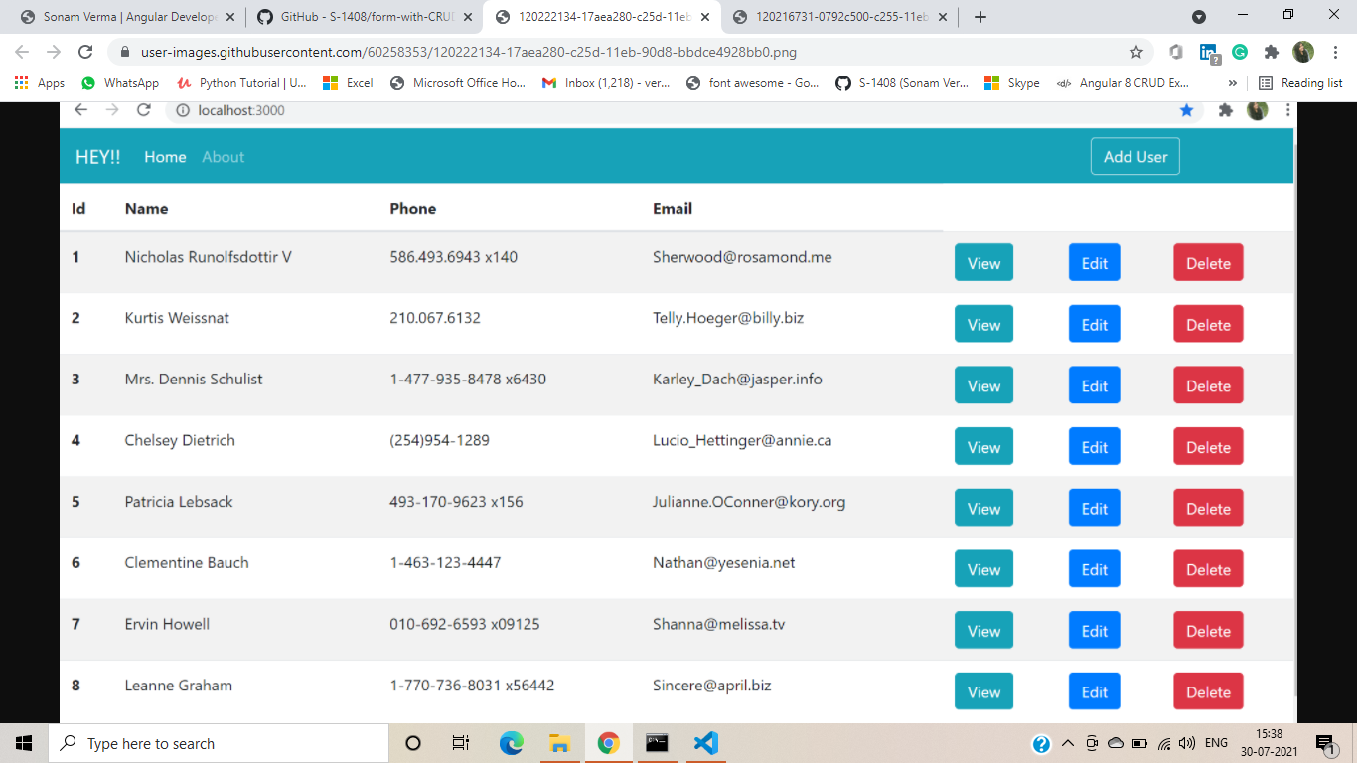Click View for Leanne Graham
Image resolution: width=1357 pixels, height=763 pixels.
982,690
